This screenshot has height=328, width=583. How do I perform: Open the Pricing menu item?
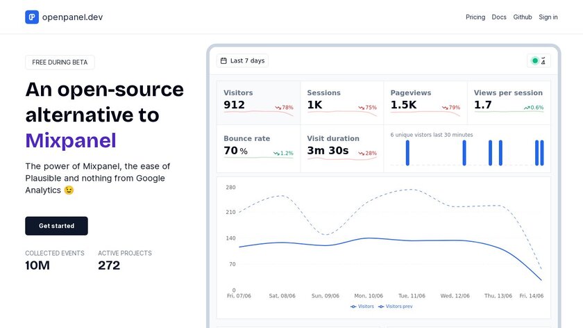[x=475, y=17]
